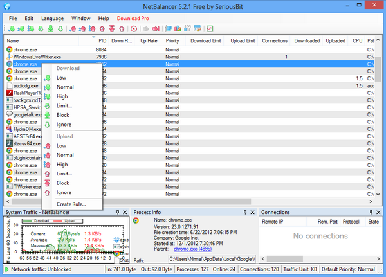
Task: Pin the Connections panel
Action: coord(371,212)
